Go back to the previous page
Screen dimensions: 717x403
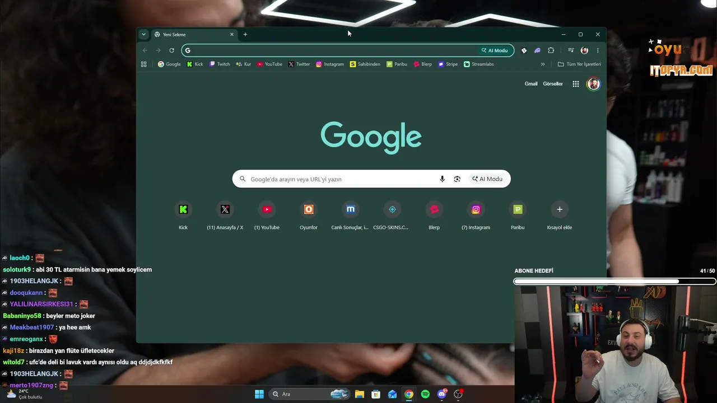[x=145, y=50]
